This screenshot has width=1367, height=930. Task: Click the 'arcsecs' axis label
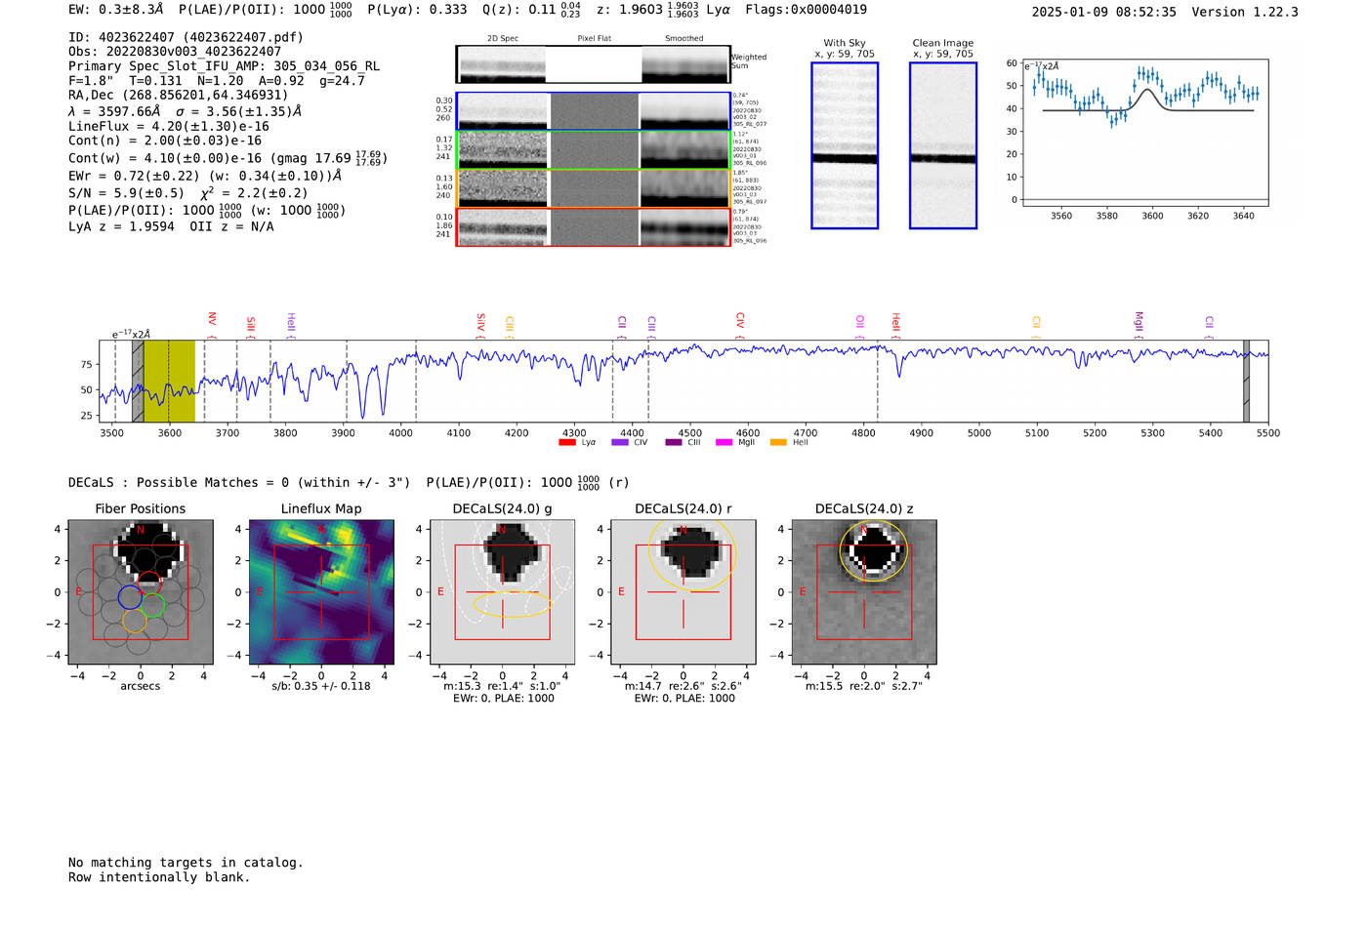pos(141,686)
